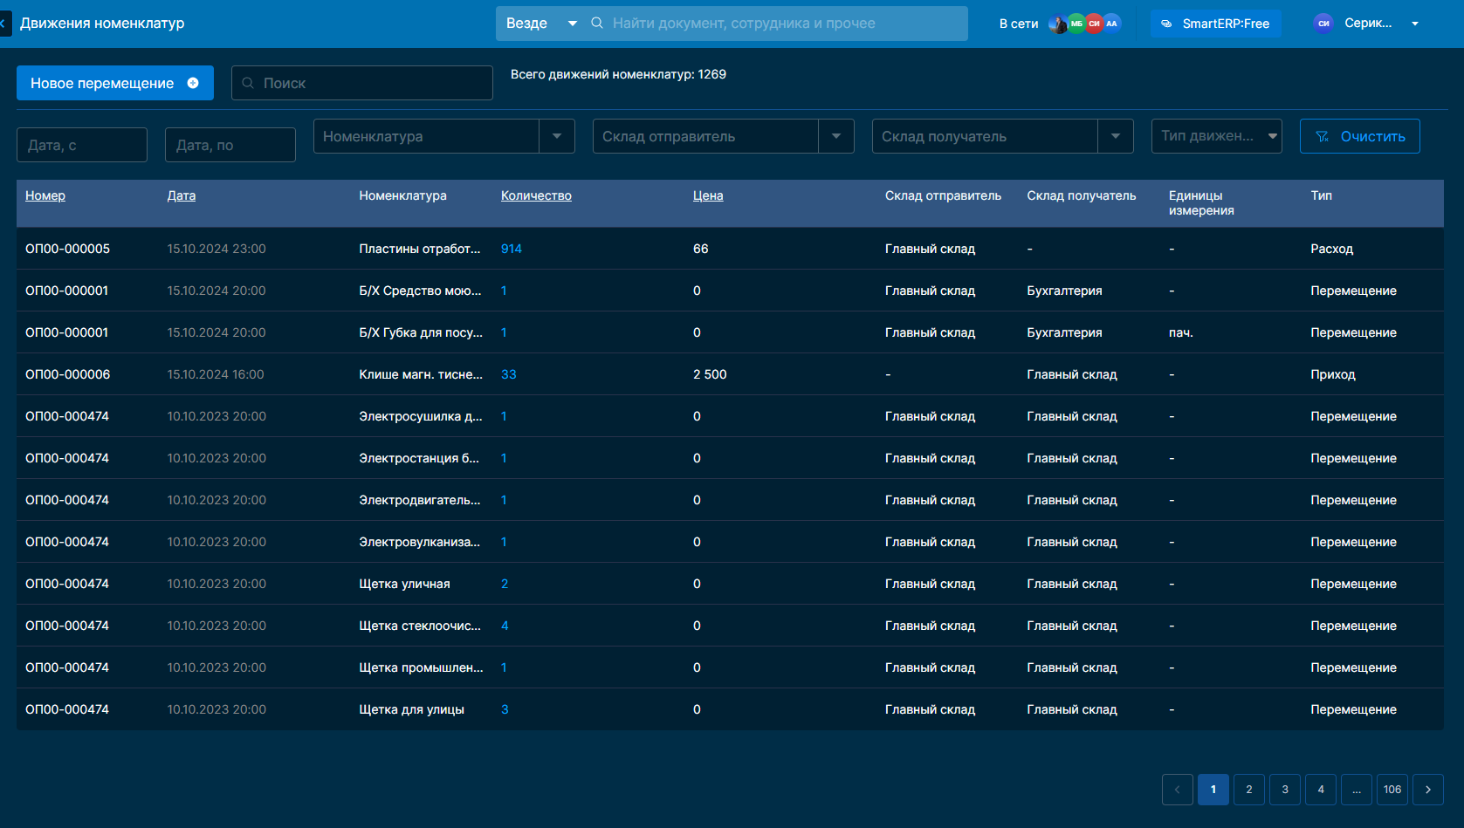1464x828 pixels.
Task: Expand the Тип движения filter dropdown
Action: [1272, 136]
